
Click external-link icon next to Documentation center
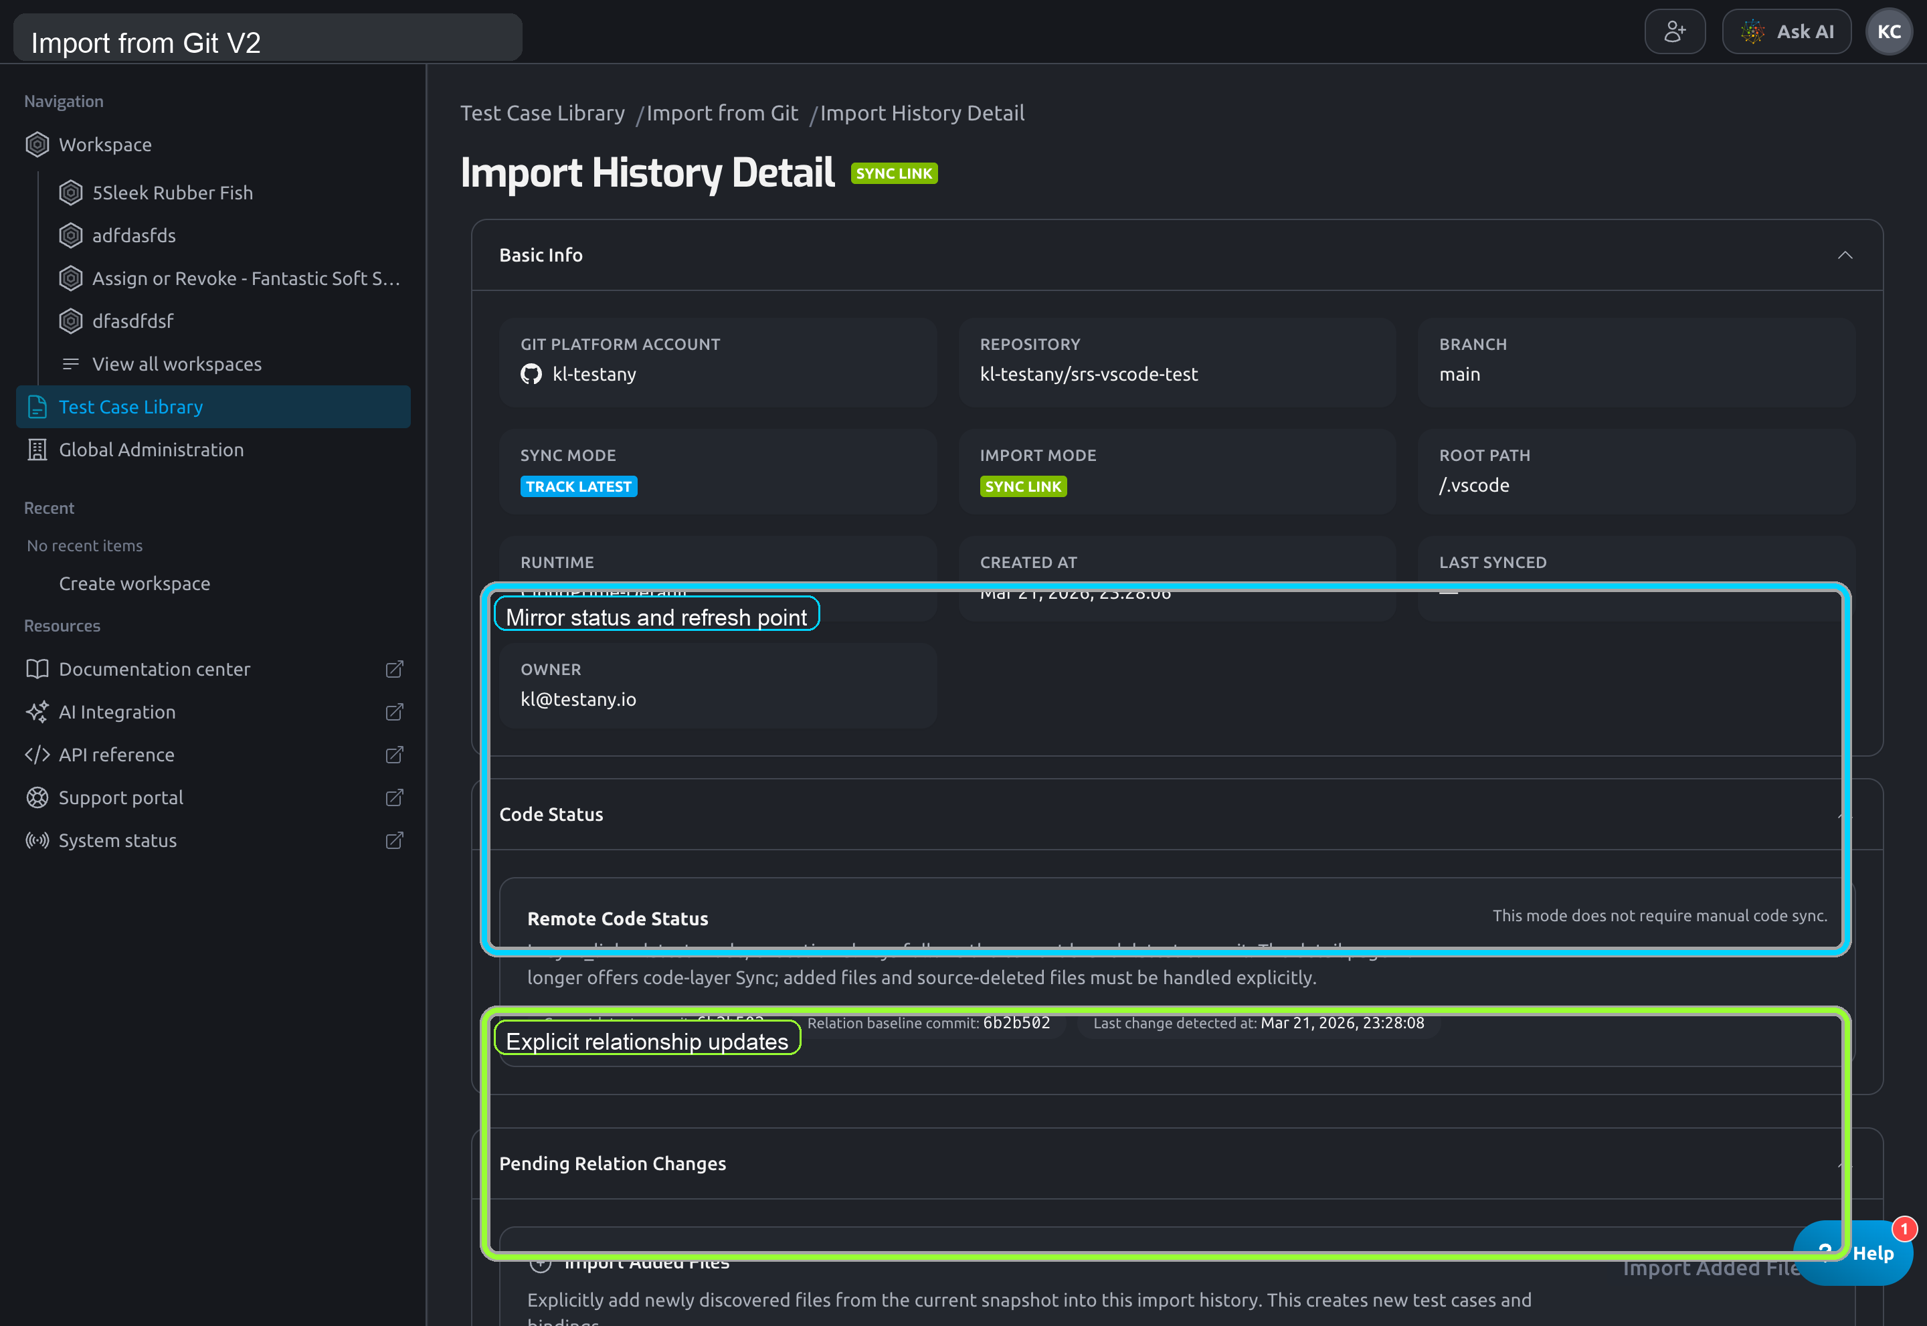(395, 669)
